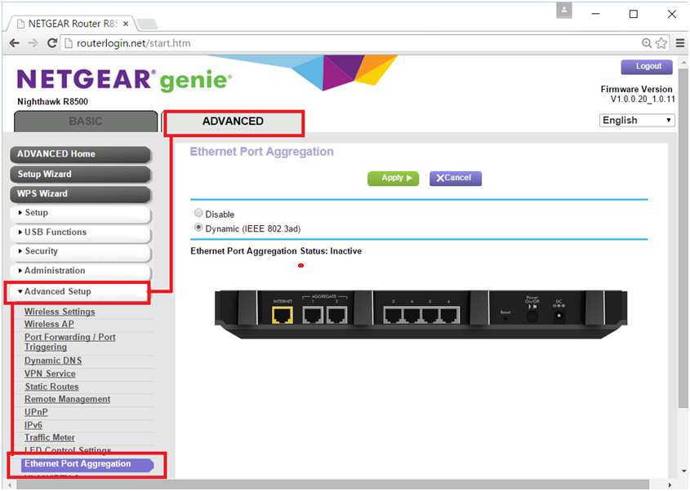Select Dynamic (IEEE 802.3ad) mode

coord(198,228)
